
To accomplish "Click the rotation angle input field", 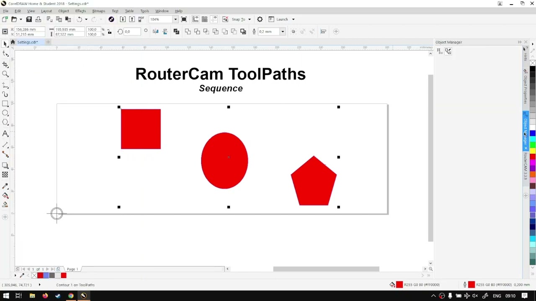I will [132, 31].
